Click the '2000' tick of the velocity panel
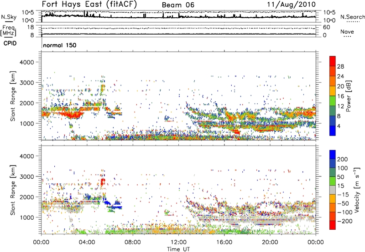Screen dimensions: 365x252 [26, 197]
